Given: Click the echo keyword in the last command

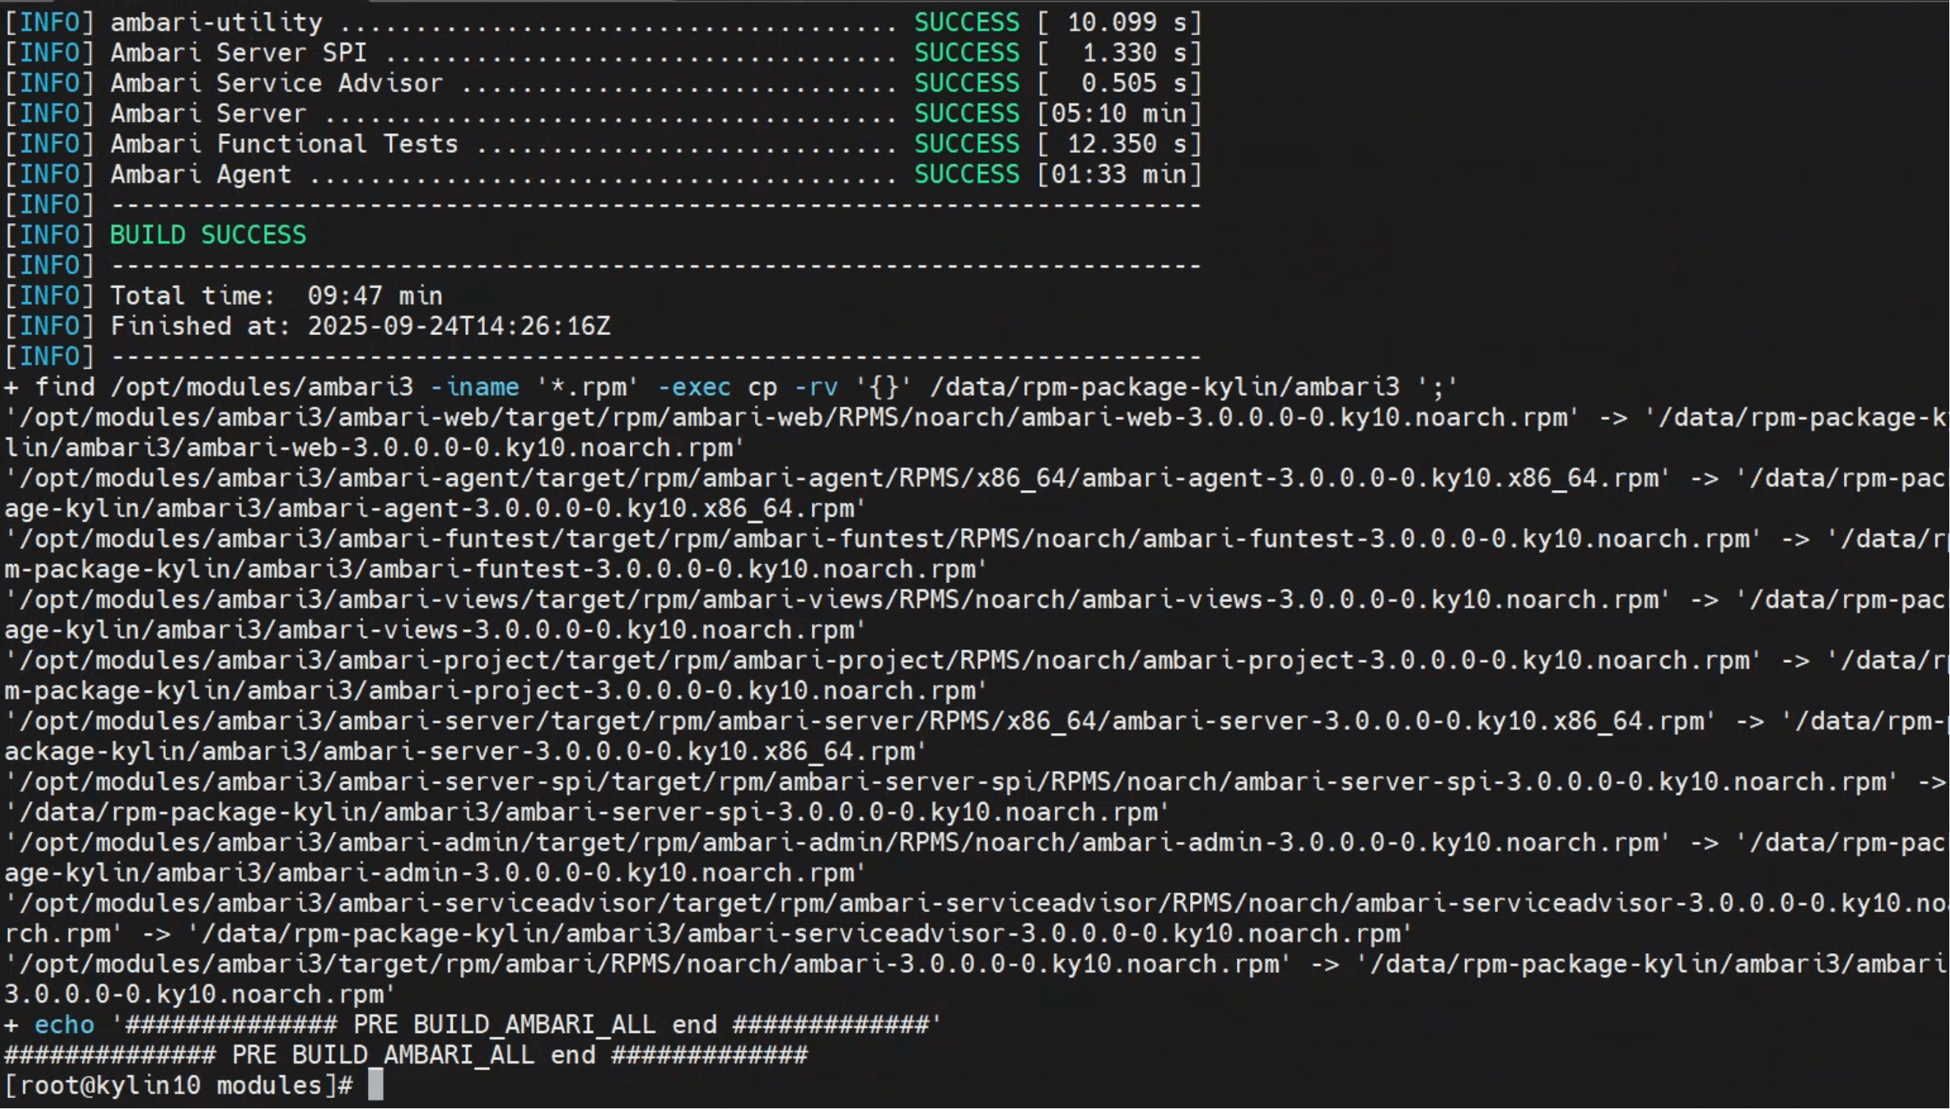Looking at the screenshot, I should tap(64, 1024).
